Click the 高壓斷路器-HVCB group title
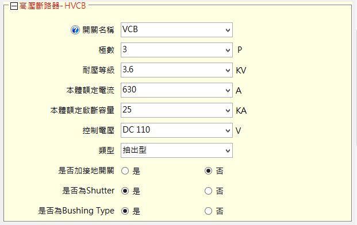357x225 pixels. click(52, 6)
